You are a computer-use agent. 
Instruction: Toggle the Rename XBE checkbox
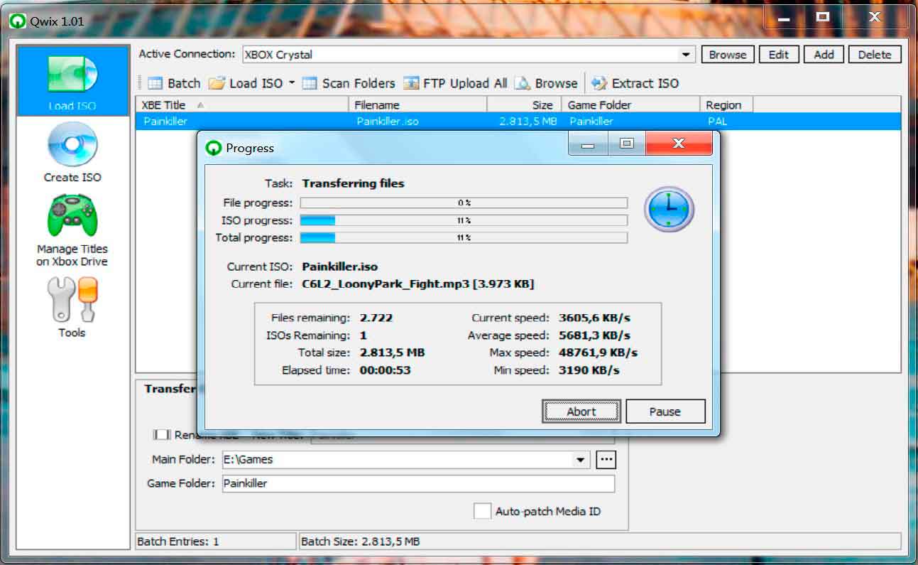click(x=162, y=434)
